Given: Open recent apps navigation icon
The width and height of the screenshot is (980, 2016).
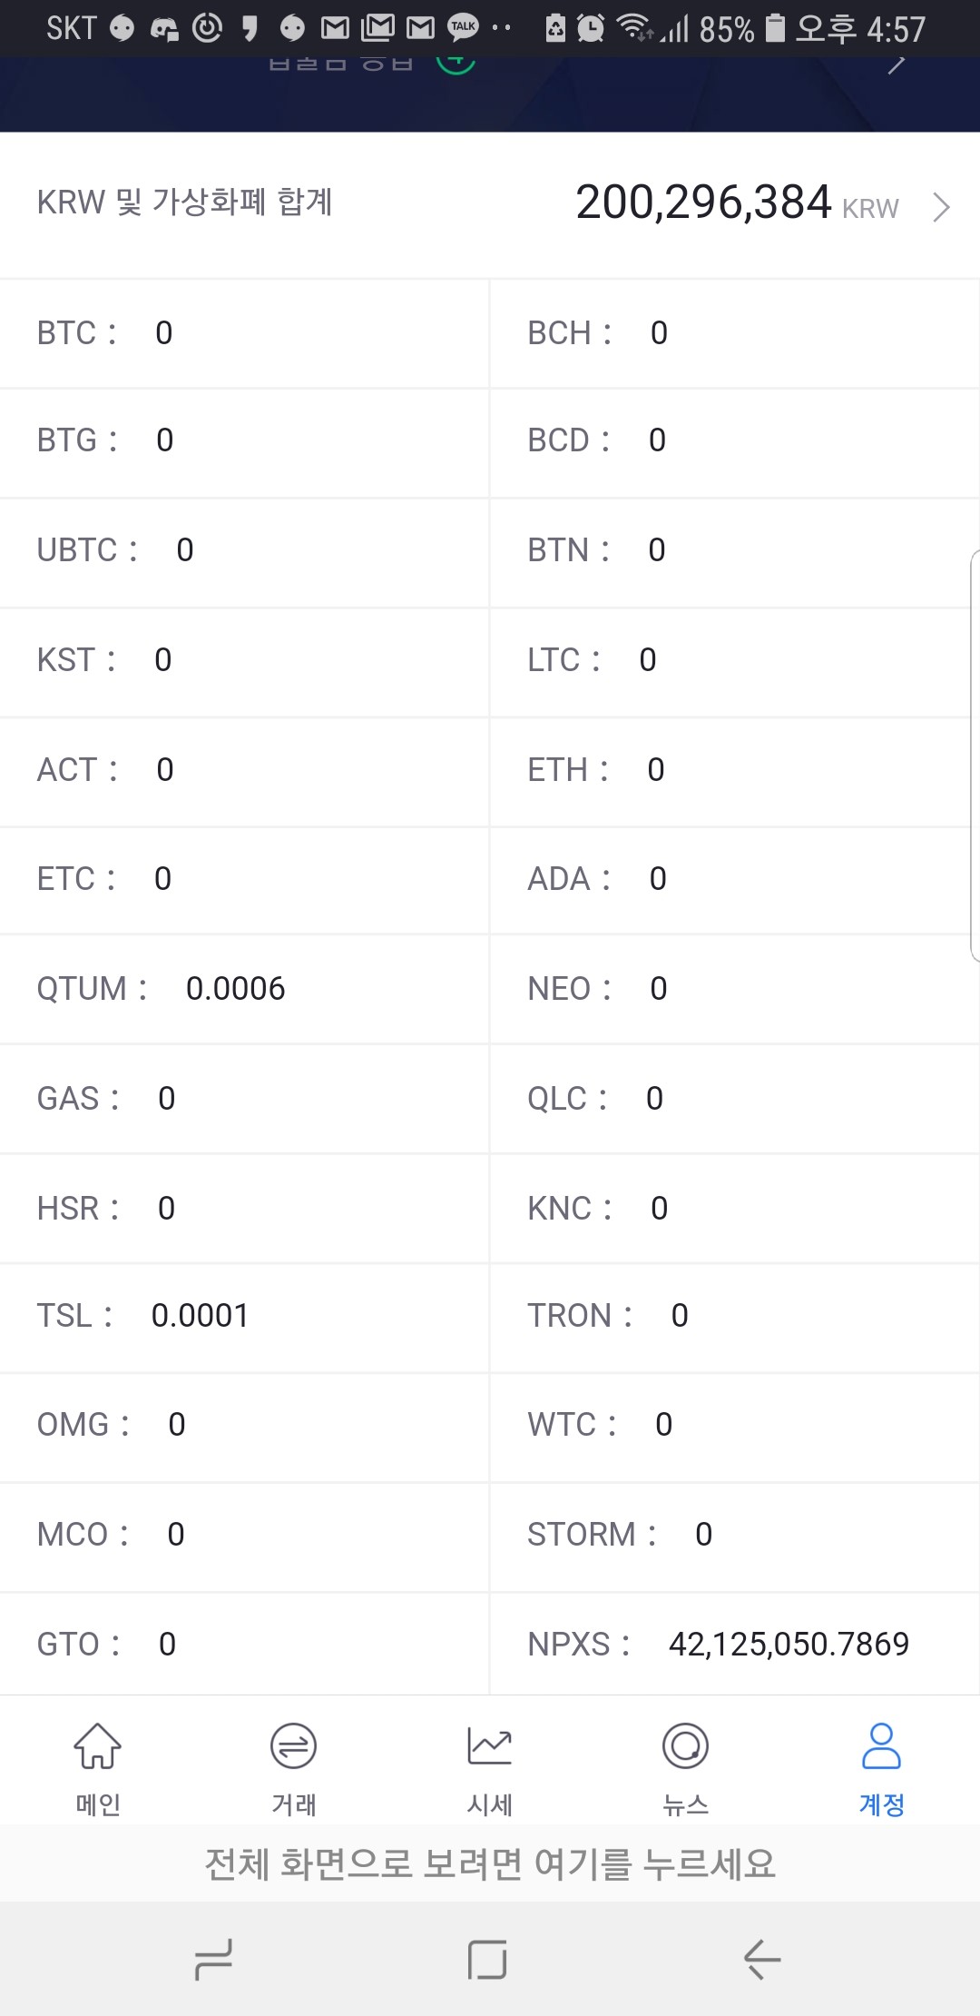Looking at the screenshot, I should pos(214,1959).
